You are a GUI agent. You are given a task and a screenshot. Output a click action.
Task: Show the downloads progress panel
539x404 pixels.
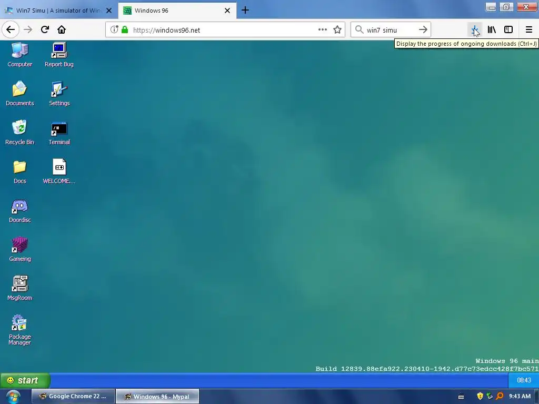click(475, 30)
